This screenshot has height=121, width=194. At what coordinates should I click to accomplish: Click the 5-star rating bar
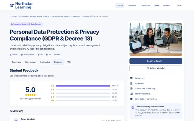click(x=83, y=86)
